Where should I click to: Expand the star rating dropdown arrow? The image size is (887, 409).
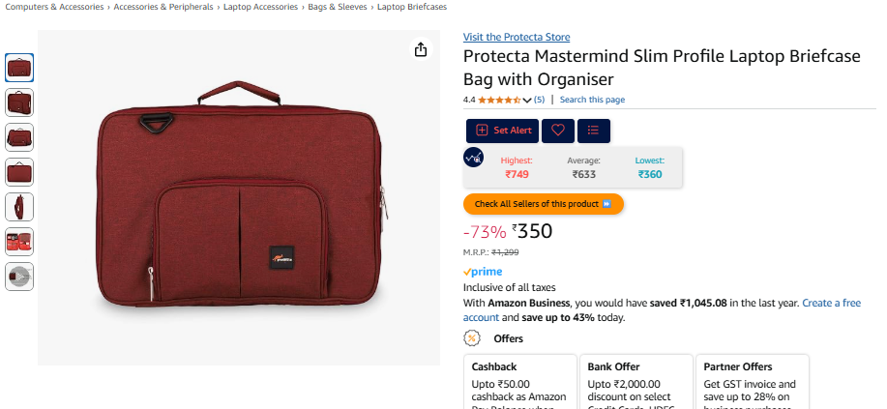527,101
